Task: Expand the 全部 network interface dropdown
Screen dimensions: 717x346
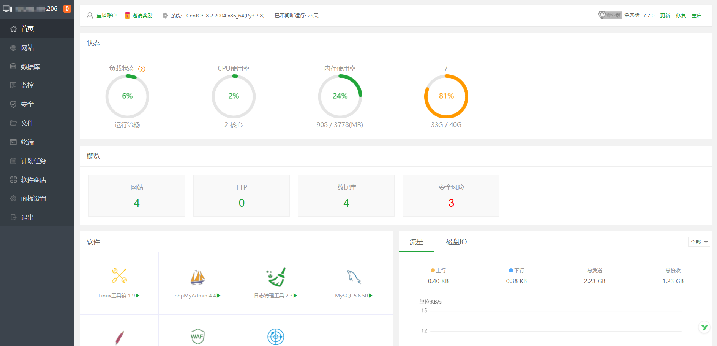Action: (699, 242)
